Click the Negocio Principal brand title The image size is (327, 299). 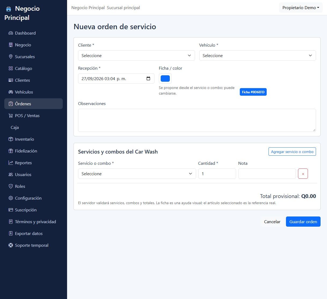[22, 13]
